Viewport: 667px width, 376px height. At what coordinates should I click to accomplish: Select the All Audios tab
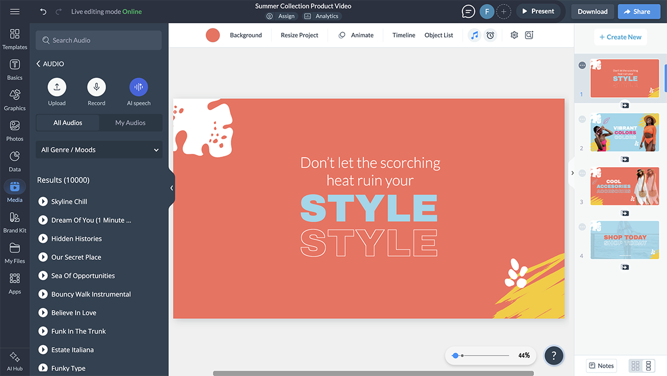[x=68, y=123]
